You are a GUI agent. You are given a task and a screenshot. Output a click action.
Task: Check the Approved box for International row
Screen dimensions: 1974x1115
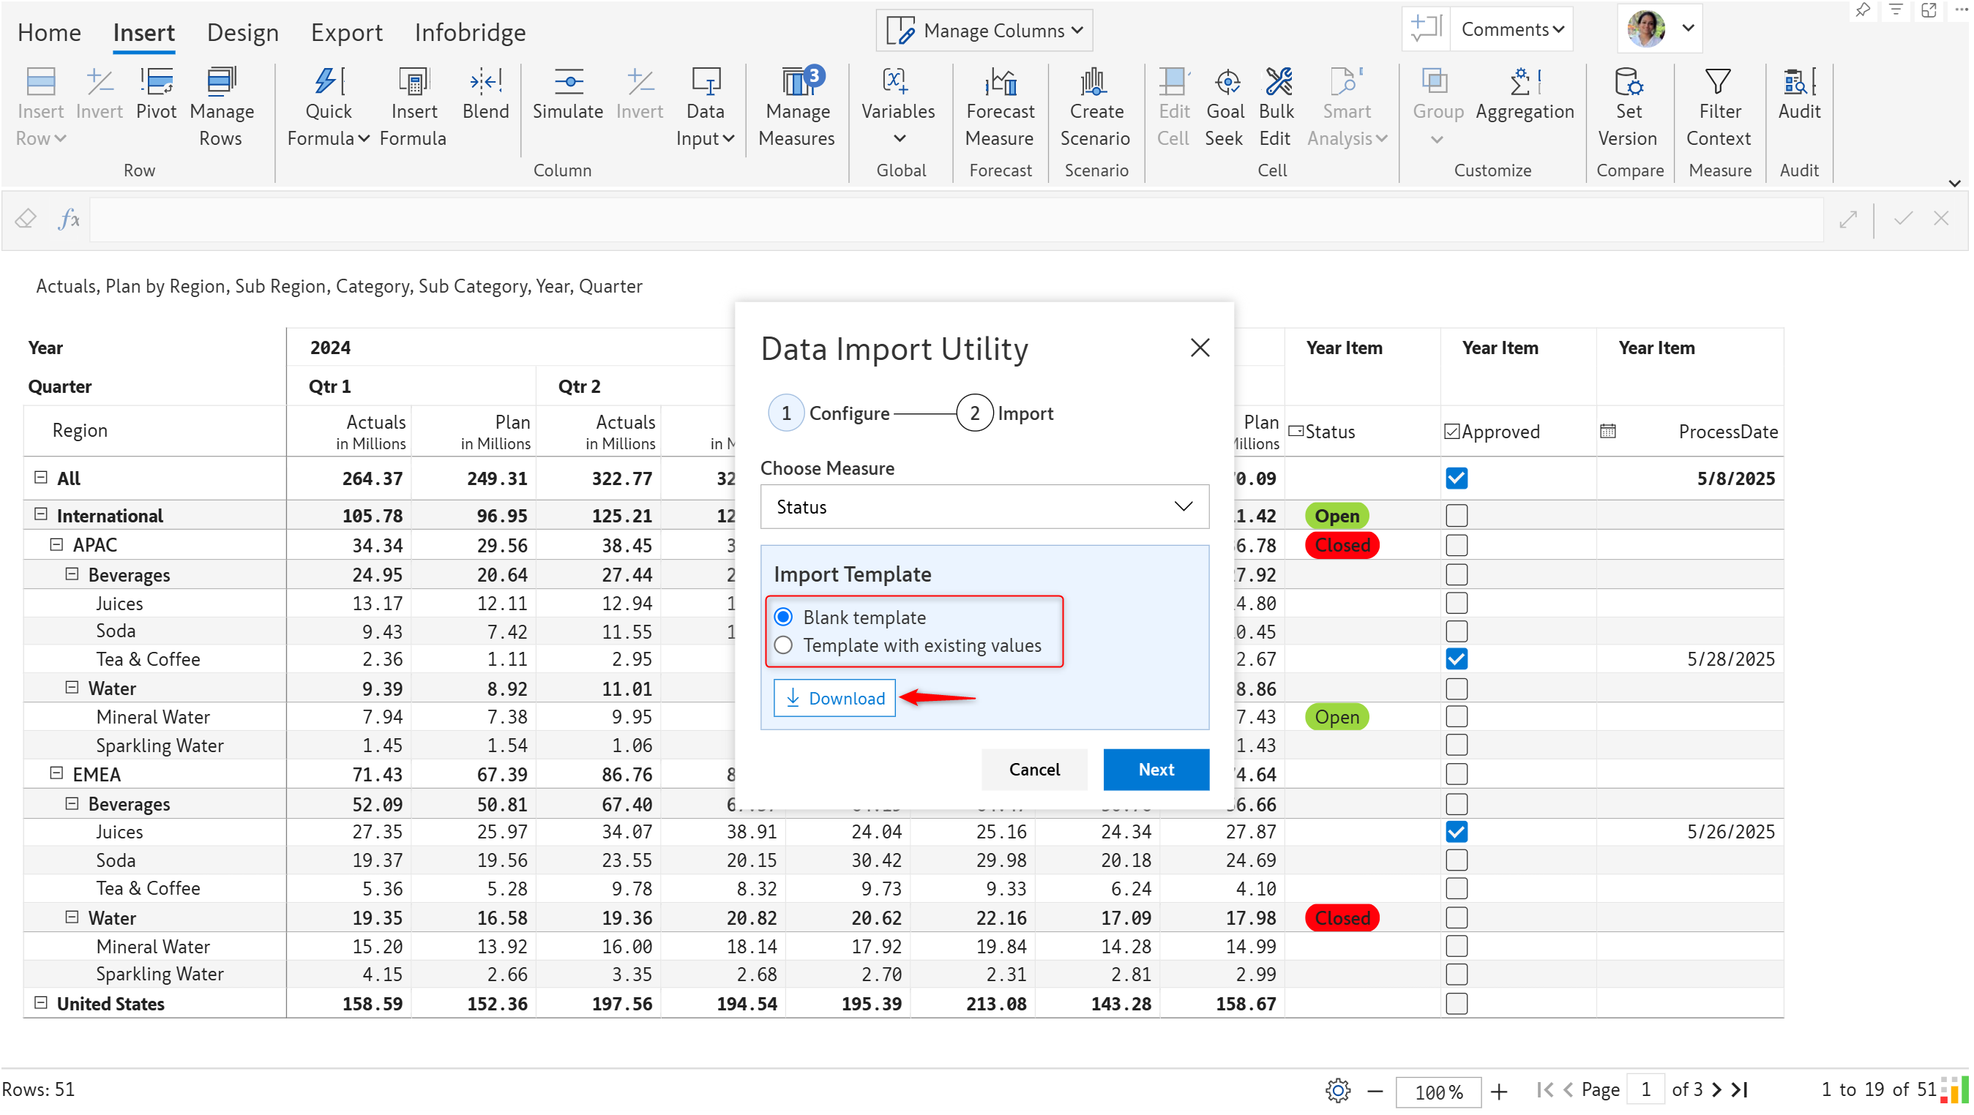click(x=1456, y=515)
